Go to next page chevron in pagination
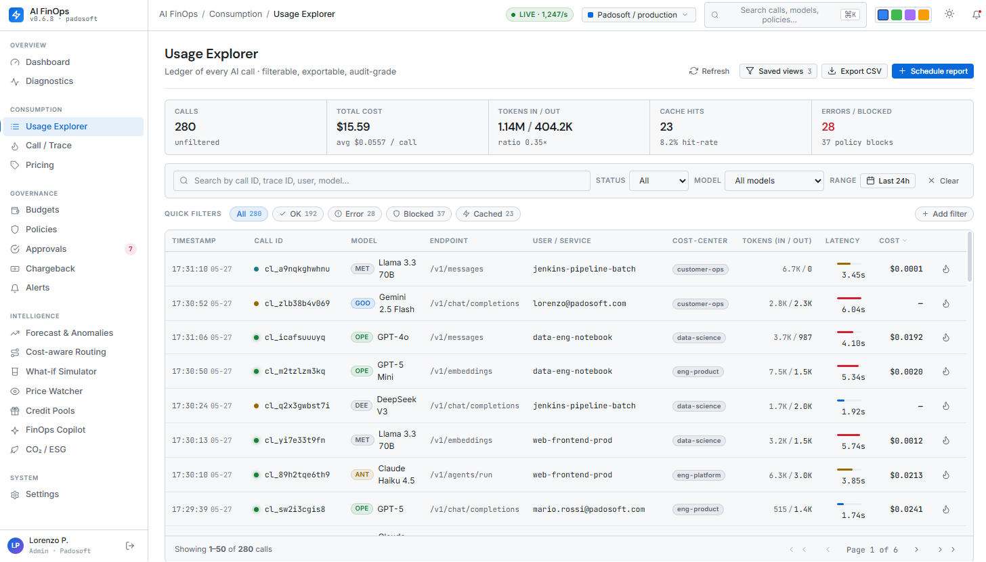This screenshot has height=562, width=986. click(916, 549)
